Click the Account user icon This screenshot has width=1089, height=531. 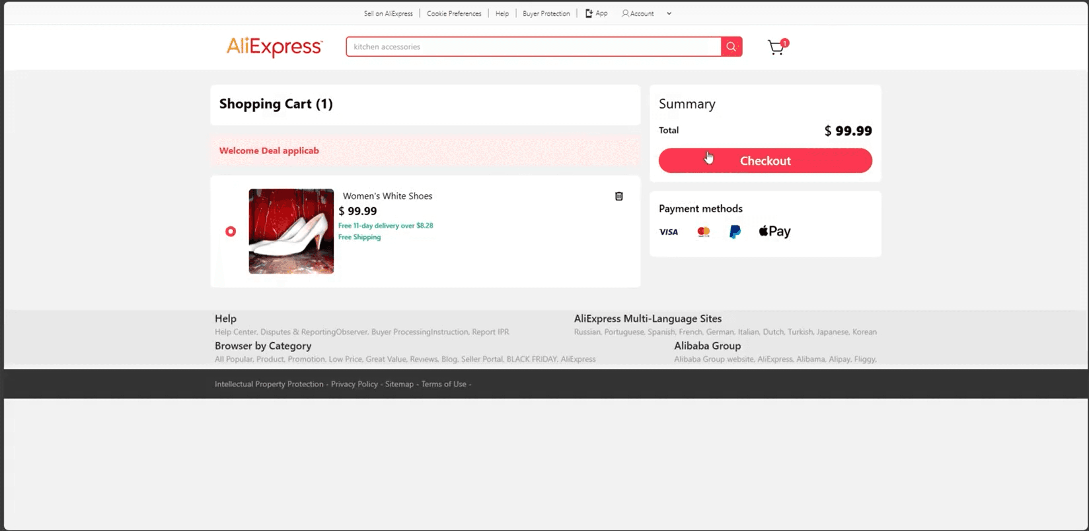tap(625, 14)
